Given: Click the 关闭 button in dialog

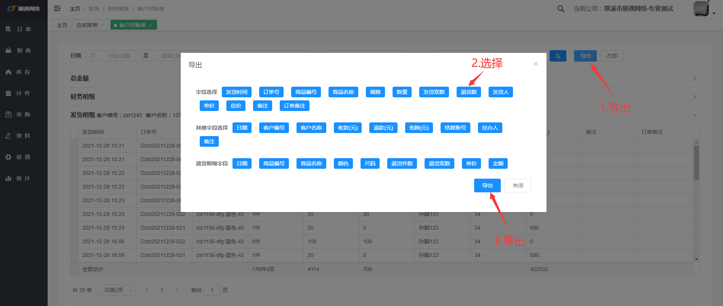Looking at the screenshot, I should click(x=518, y=186).
